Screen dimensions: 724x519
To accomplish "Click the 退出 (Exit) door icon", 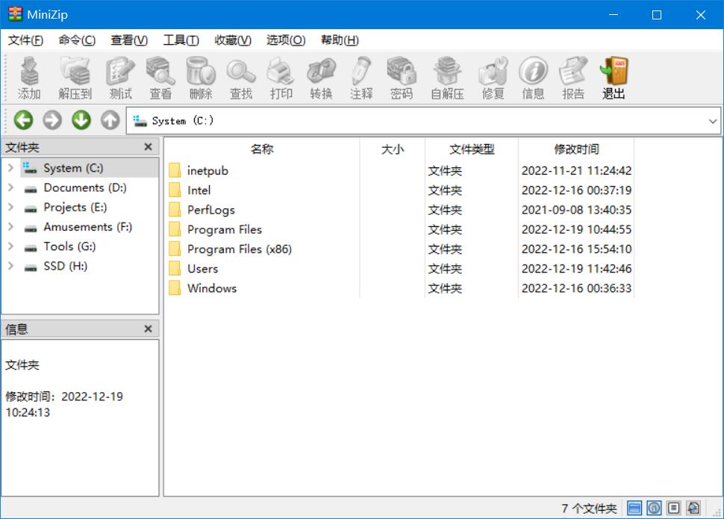I will point(614,72).
